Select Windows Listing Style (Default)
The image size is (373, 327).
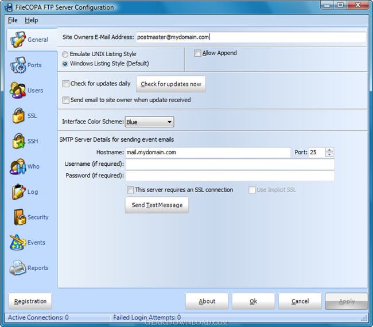[x=65, y=64]
